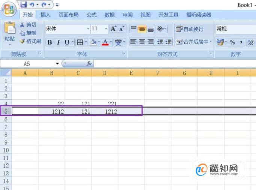The height and width of the screenshot is (190, 256).
Task: Expand the Paste options arrow
Action: pyautogui.click(x=10, y=45)
